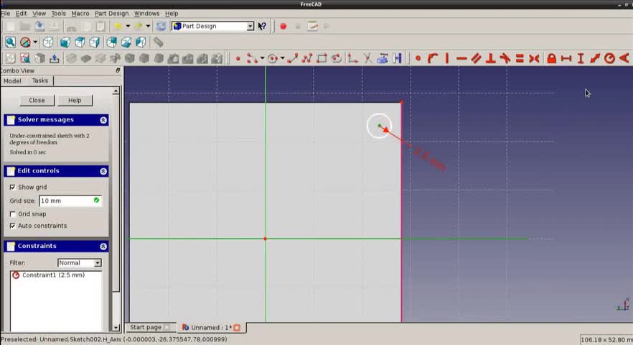Click the Measure distance ruler icon
This screenshot has width=633, height=345.
(x=158, y=42)
